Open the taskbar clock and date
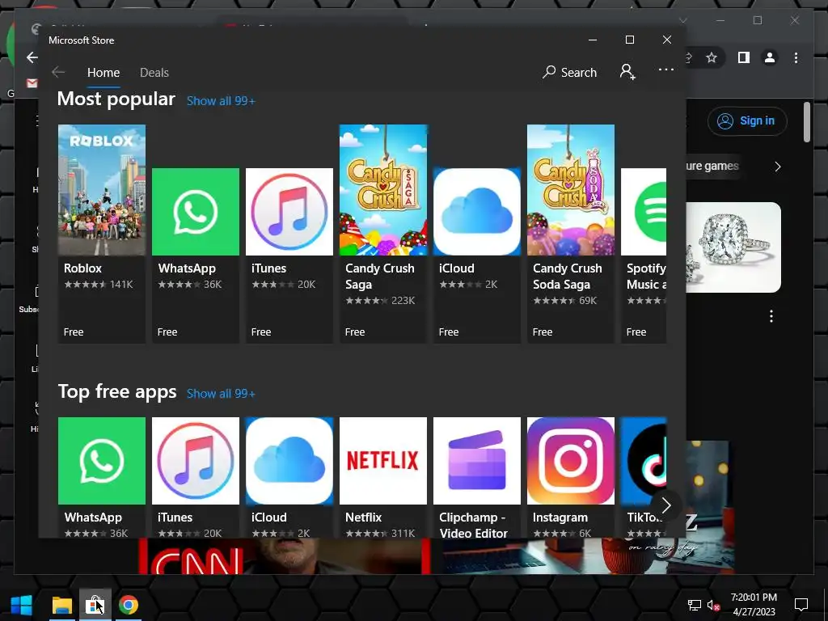 pos(754,605)
